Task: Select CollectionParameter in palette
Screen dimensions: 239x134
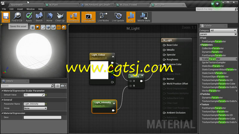Action: click(213, 48)
